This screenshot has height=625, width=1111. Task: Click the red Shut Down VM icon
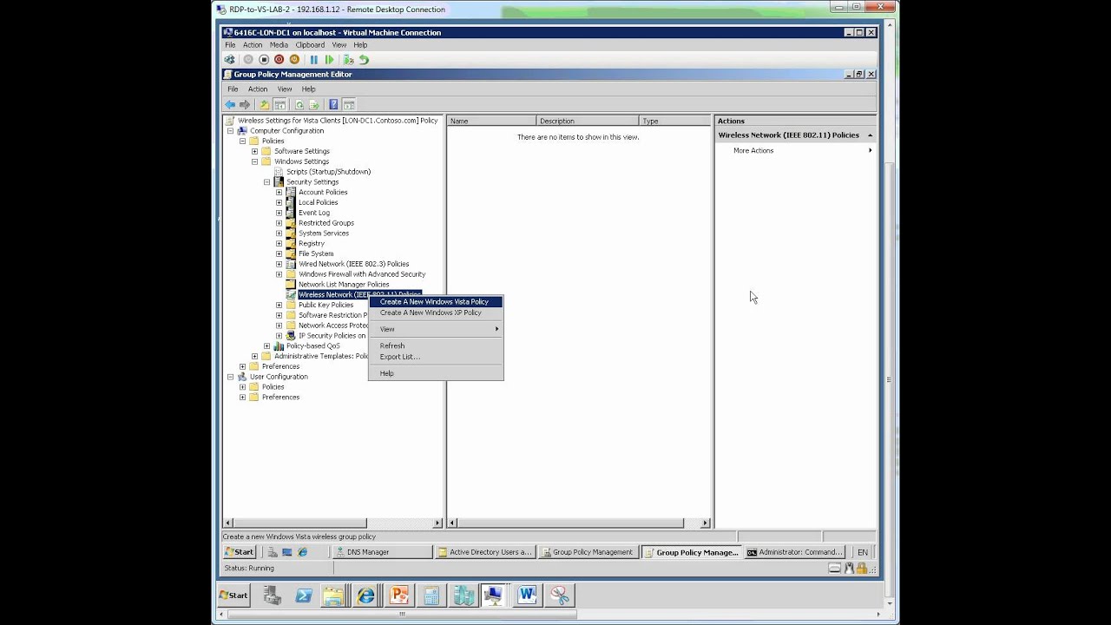[x=279, y=60]
